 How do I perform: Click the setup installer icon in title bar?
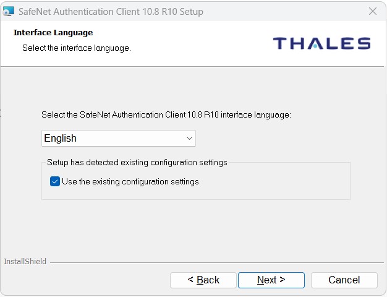pyautogui.click(x=9, y=11)
